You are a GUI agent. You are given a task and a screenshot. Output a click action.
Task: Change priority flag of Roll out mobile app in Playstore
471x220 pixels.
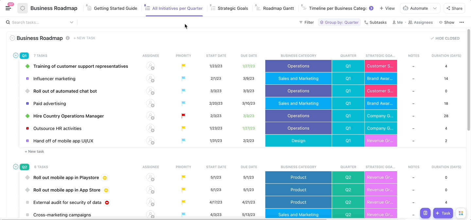pos(183,177)
